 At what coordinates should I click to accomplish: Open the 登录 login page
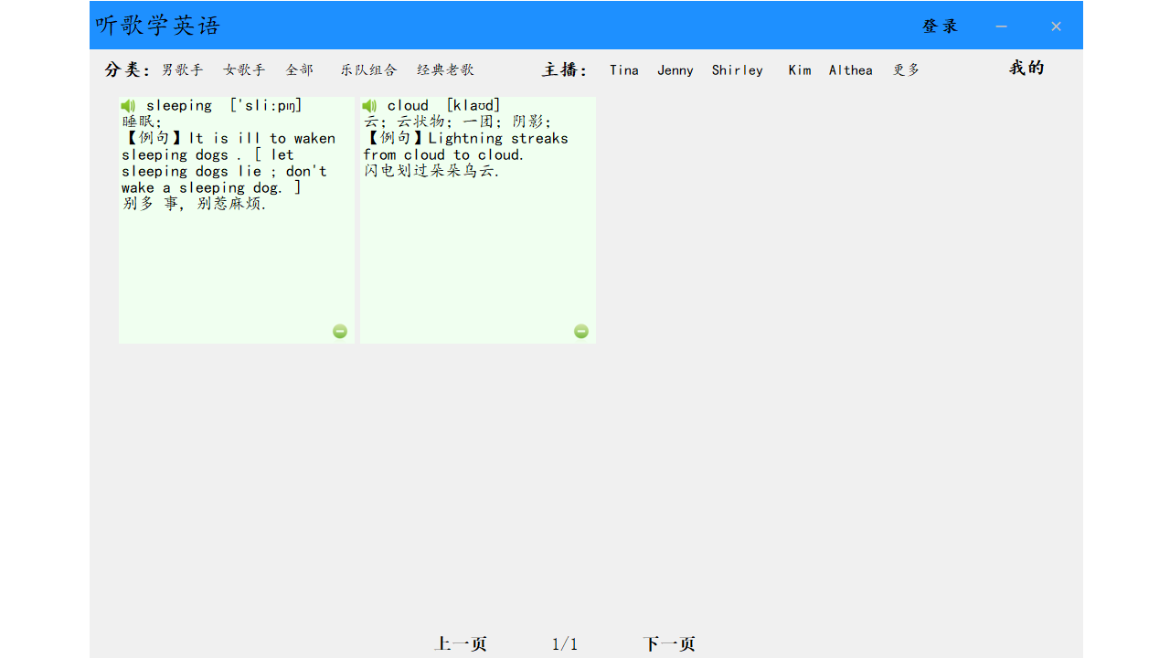(940, 27)
